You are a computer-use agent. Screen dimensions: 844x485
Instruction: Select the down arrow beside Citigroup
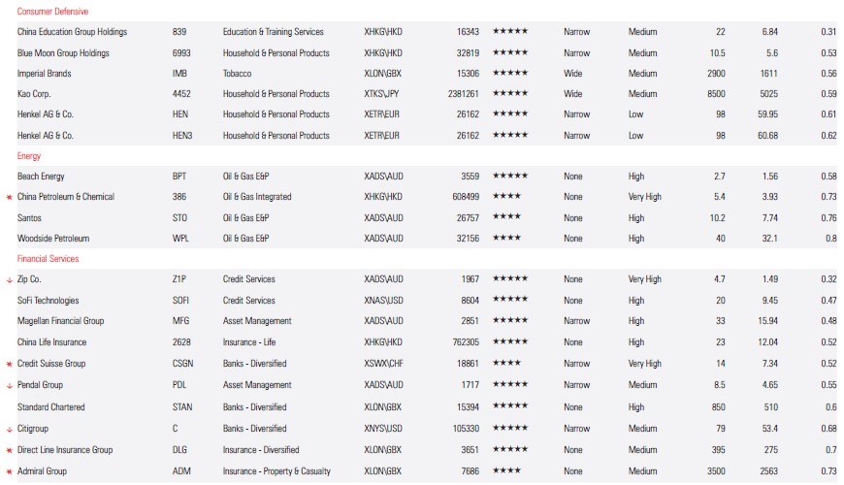coord(9,429)
